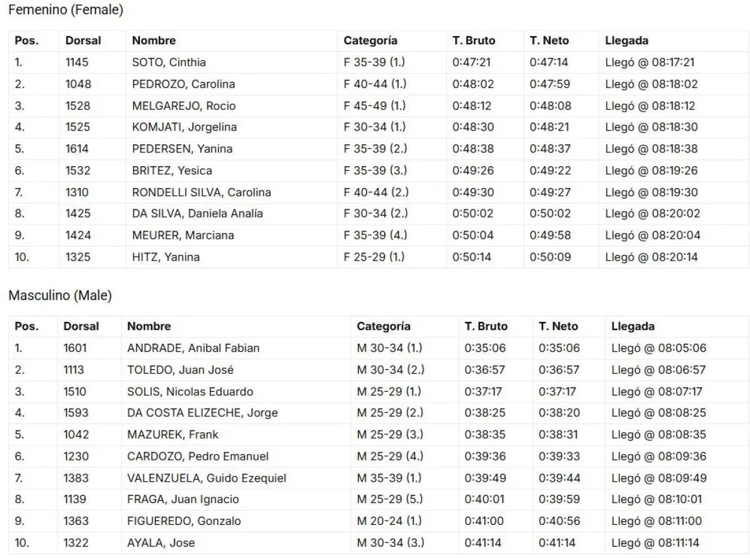The image size is (750, 558).
Task: Click the KOMJATI, Jorgelina entry
Action: pyautogui.click(x=184, y=127)
